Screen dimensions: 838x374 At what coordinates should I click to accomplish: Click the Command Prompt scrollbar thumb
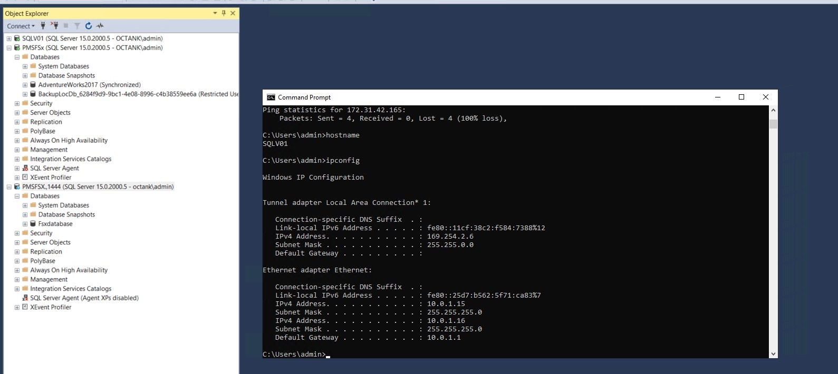[773, 124]
